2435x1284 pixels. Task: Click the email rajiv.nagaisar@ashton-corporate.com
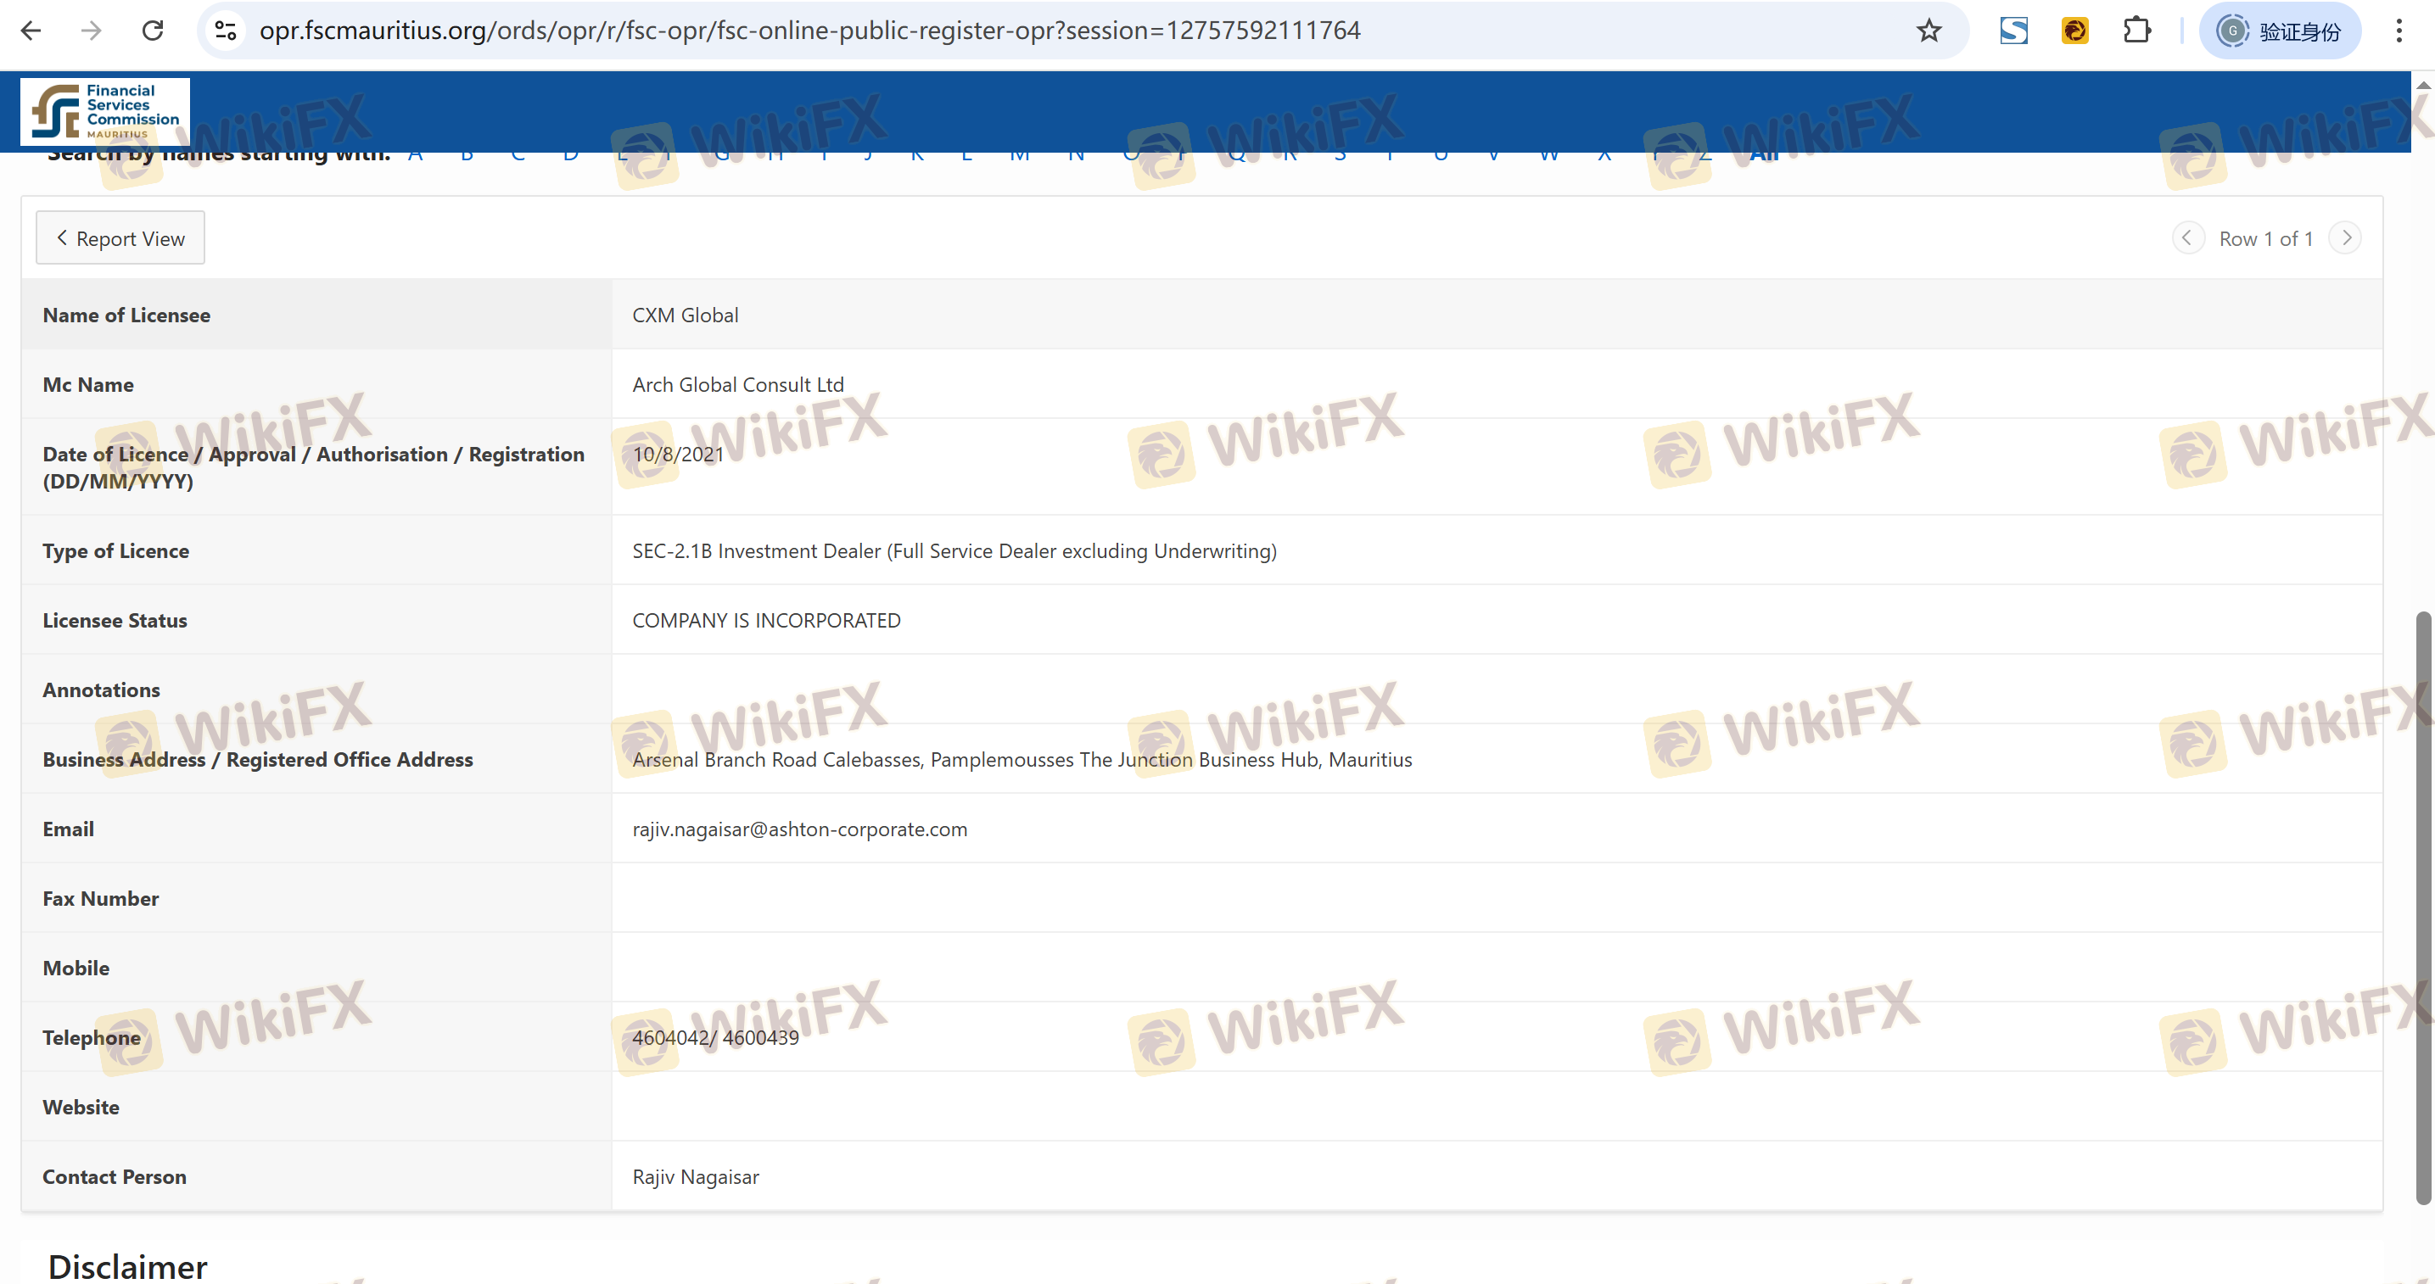click(x=800, y=829)
